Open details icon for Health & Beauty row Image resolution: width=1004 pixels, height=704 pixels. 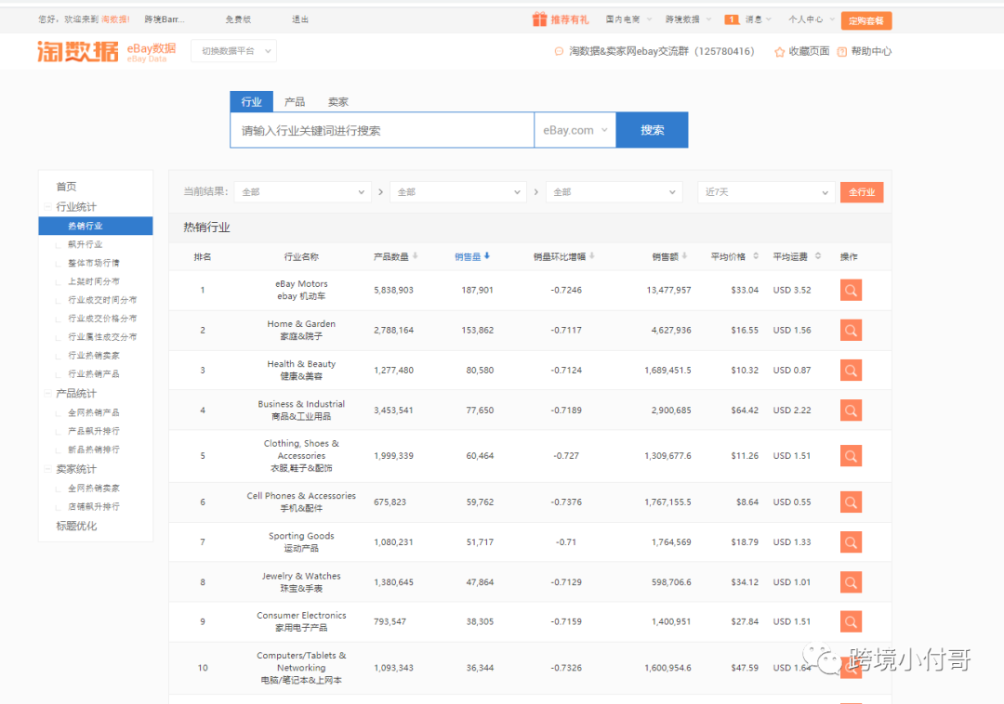[x=851, y=371]
